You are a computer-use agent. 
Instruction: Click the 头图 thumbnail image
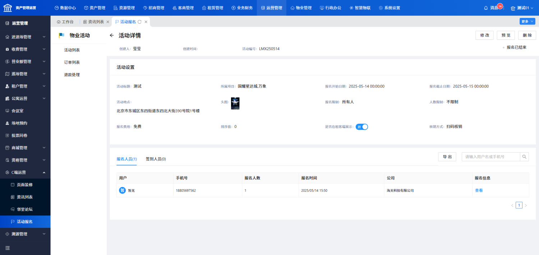[x=235, y=103]
